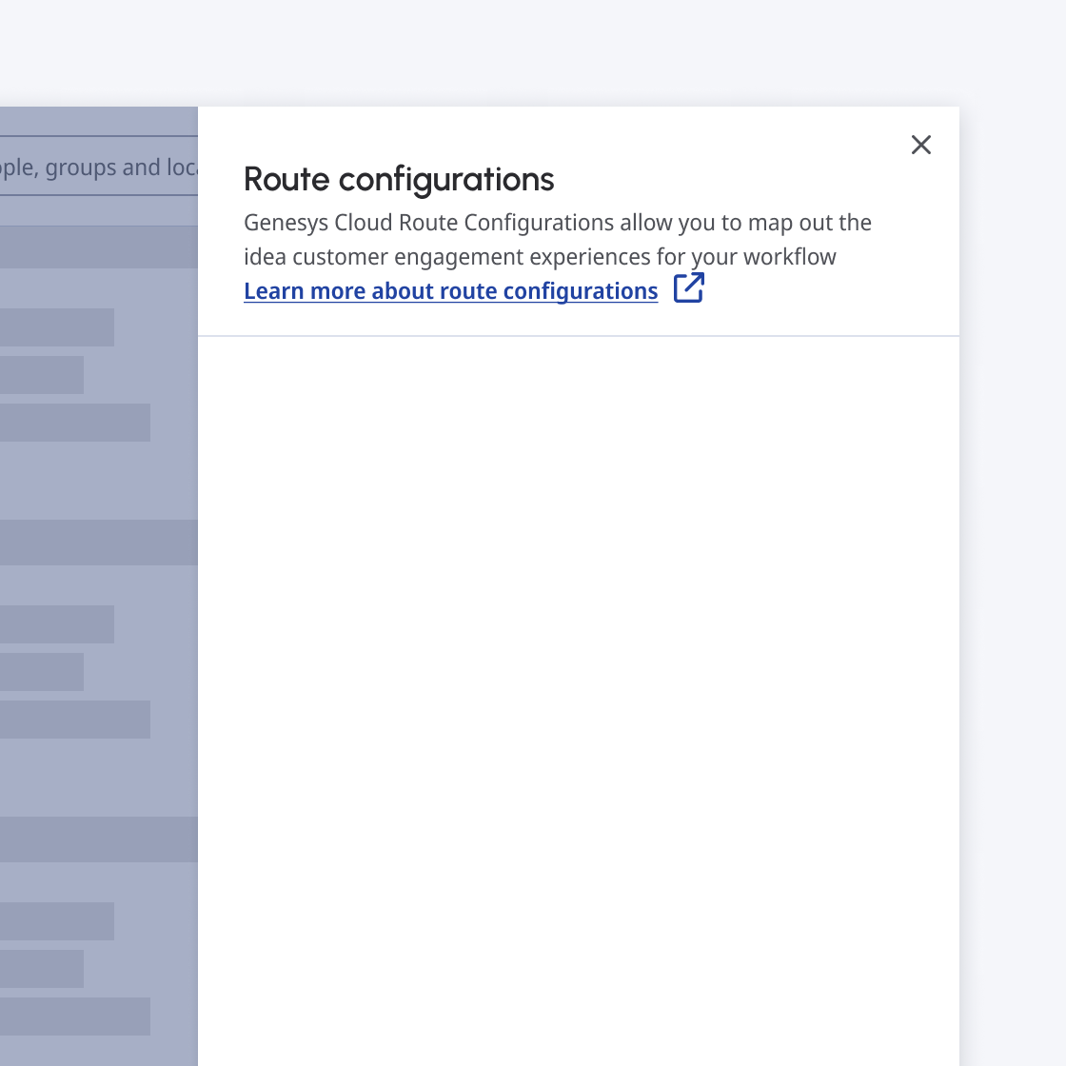Click the Route configurations heading
This screenshot has height=1066, width=1066.
(x=399, y=179)
